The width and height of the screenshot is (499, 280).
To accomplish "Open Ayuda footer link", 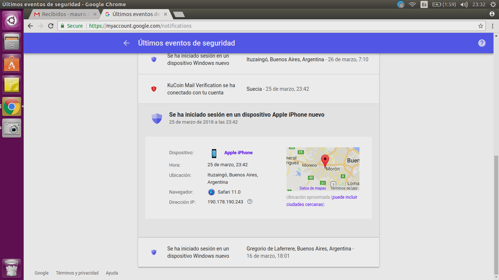I will [112, 273].
